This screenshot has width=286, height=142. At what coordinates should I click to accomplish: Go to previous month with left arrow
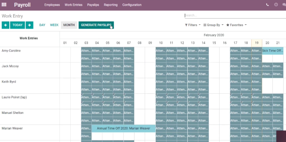(5, 25)
